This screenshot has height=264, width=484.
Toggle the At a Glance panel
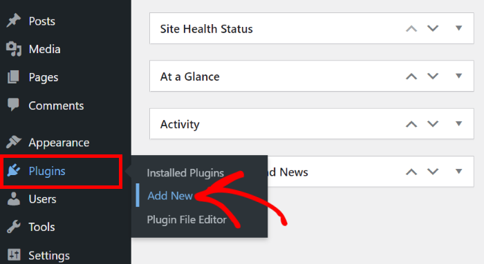coord(458,76)
